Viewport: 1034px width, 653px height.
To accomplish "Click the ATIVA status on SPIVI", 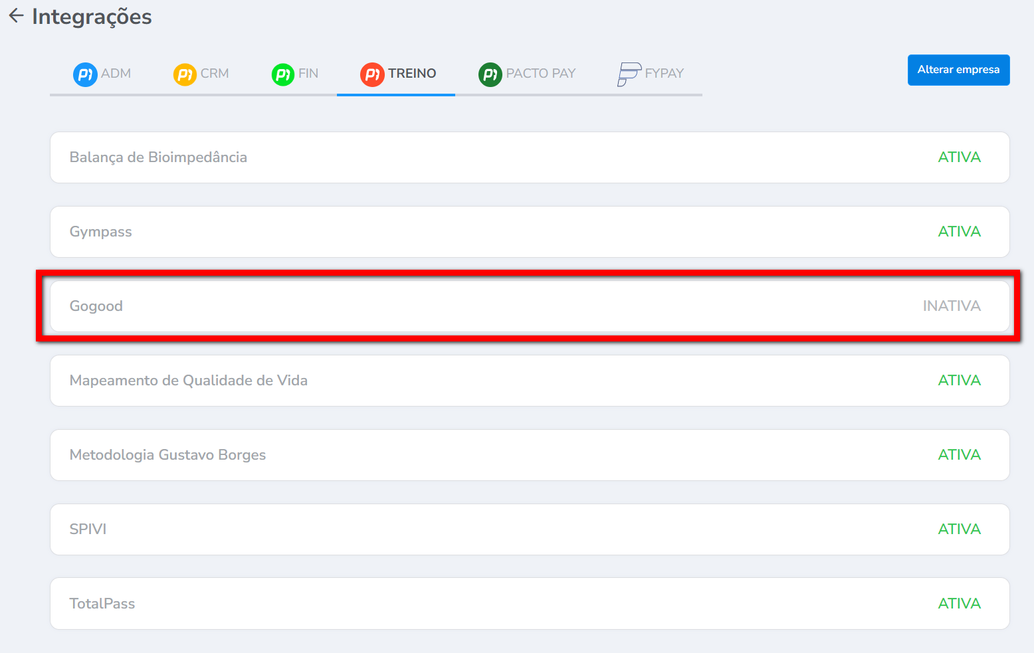I will coord(959,529).
